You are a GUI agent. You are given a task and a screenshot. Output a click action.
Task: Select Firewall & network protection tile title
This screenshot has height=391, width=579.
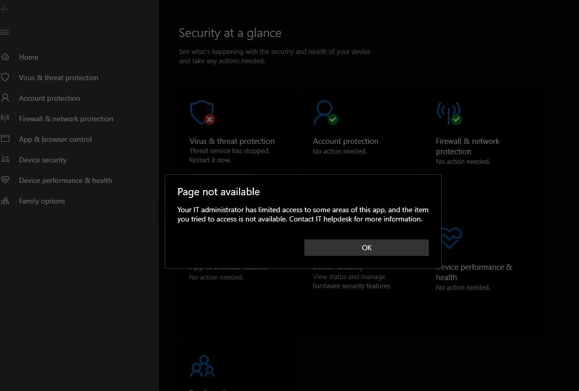[467, 146]
